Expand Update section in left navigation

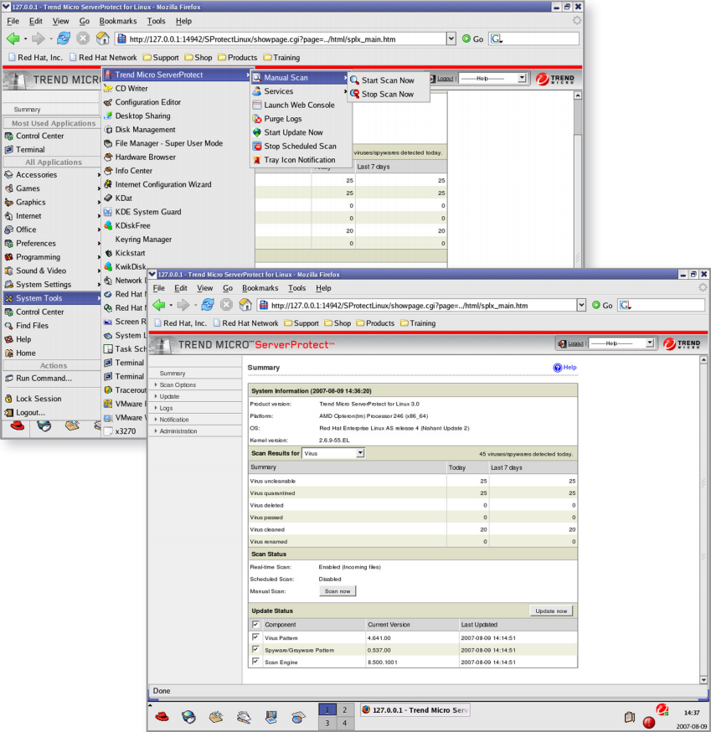(169, 396)
